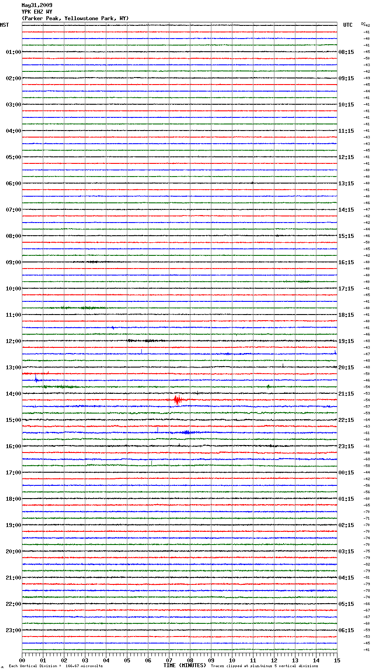Click the '16:15' UTC time label
The width and height of the screenshot is (372, 672).
(x=346, y=262)
